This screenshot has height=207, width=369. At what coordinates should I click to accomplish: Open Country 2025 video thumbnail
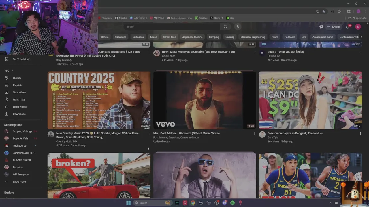click(99, 100)
